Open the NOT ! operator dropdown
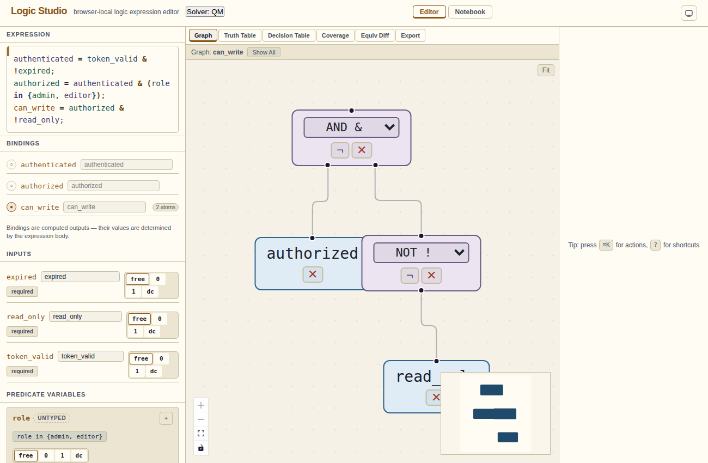This screenshot has width=708, height=463. pyautogui.click(x=421, y=253)
